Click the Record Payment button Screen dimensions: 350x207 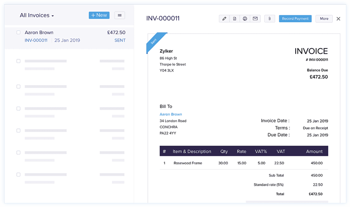click(x=295, y=19)
